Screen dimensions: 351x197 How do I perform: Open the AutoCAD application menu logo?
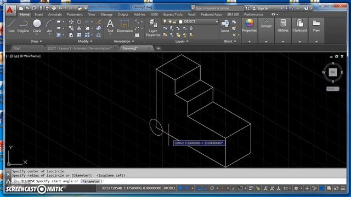(x=10, y=10)
